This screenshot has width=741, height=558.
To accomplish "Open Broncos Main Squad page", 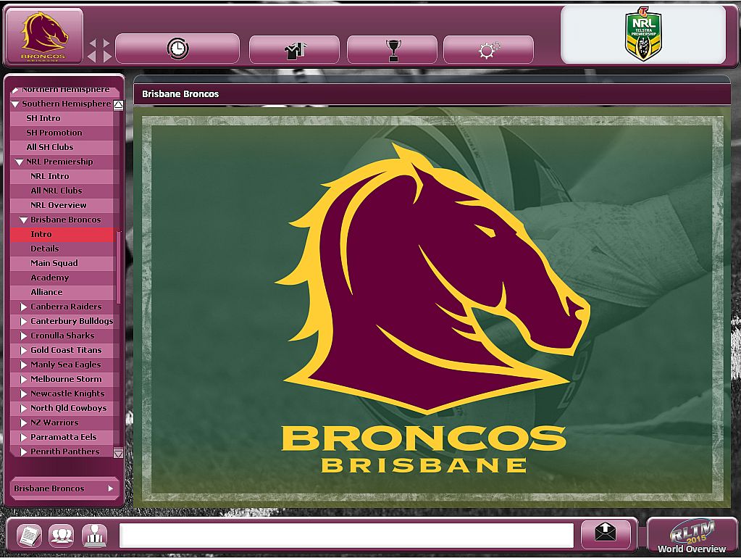I will tap(62, 263).
